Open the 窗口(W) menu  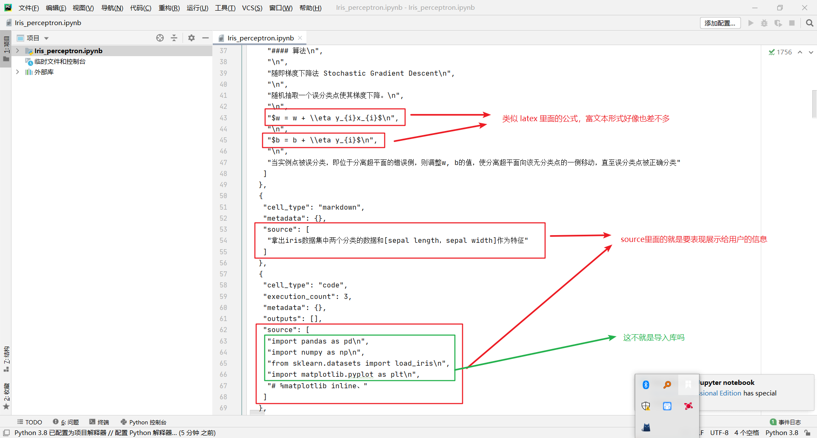[x=281, y=8]
